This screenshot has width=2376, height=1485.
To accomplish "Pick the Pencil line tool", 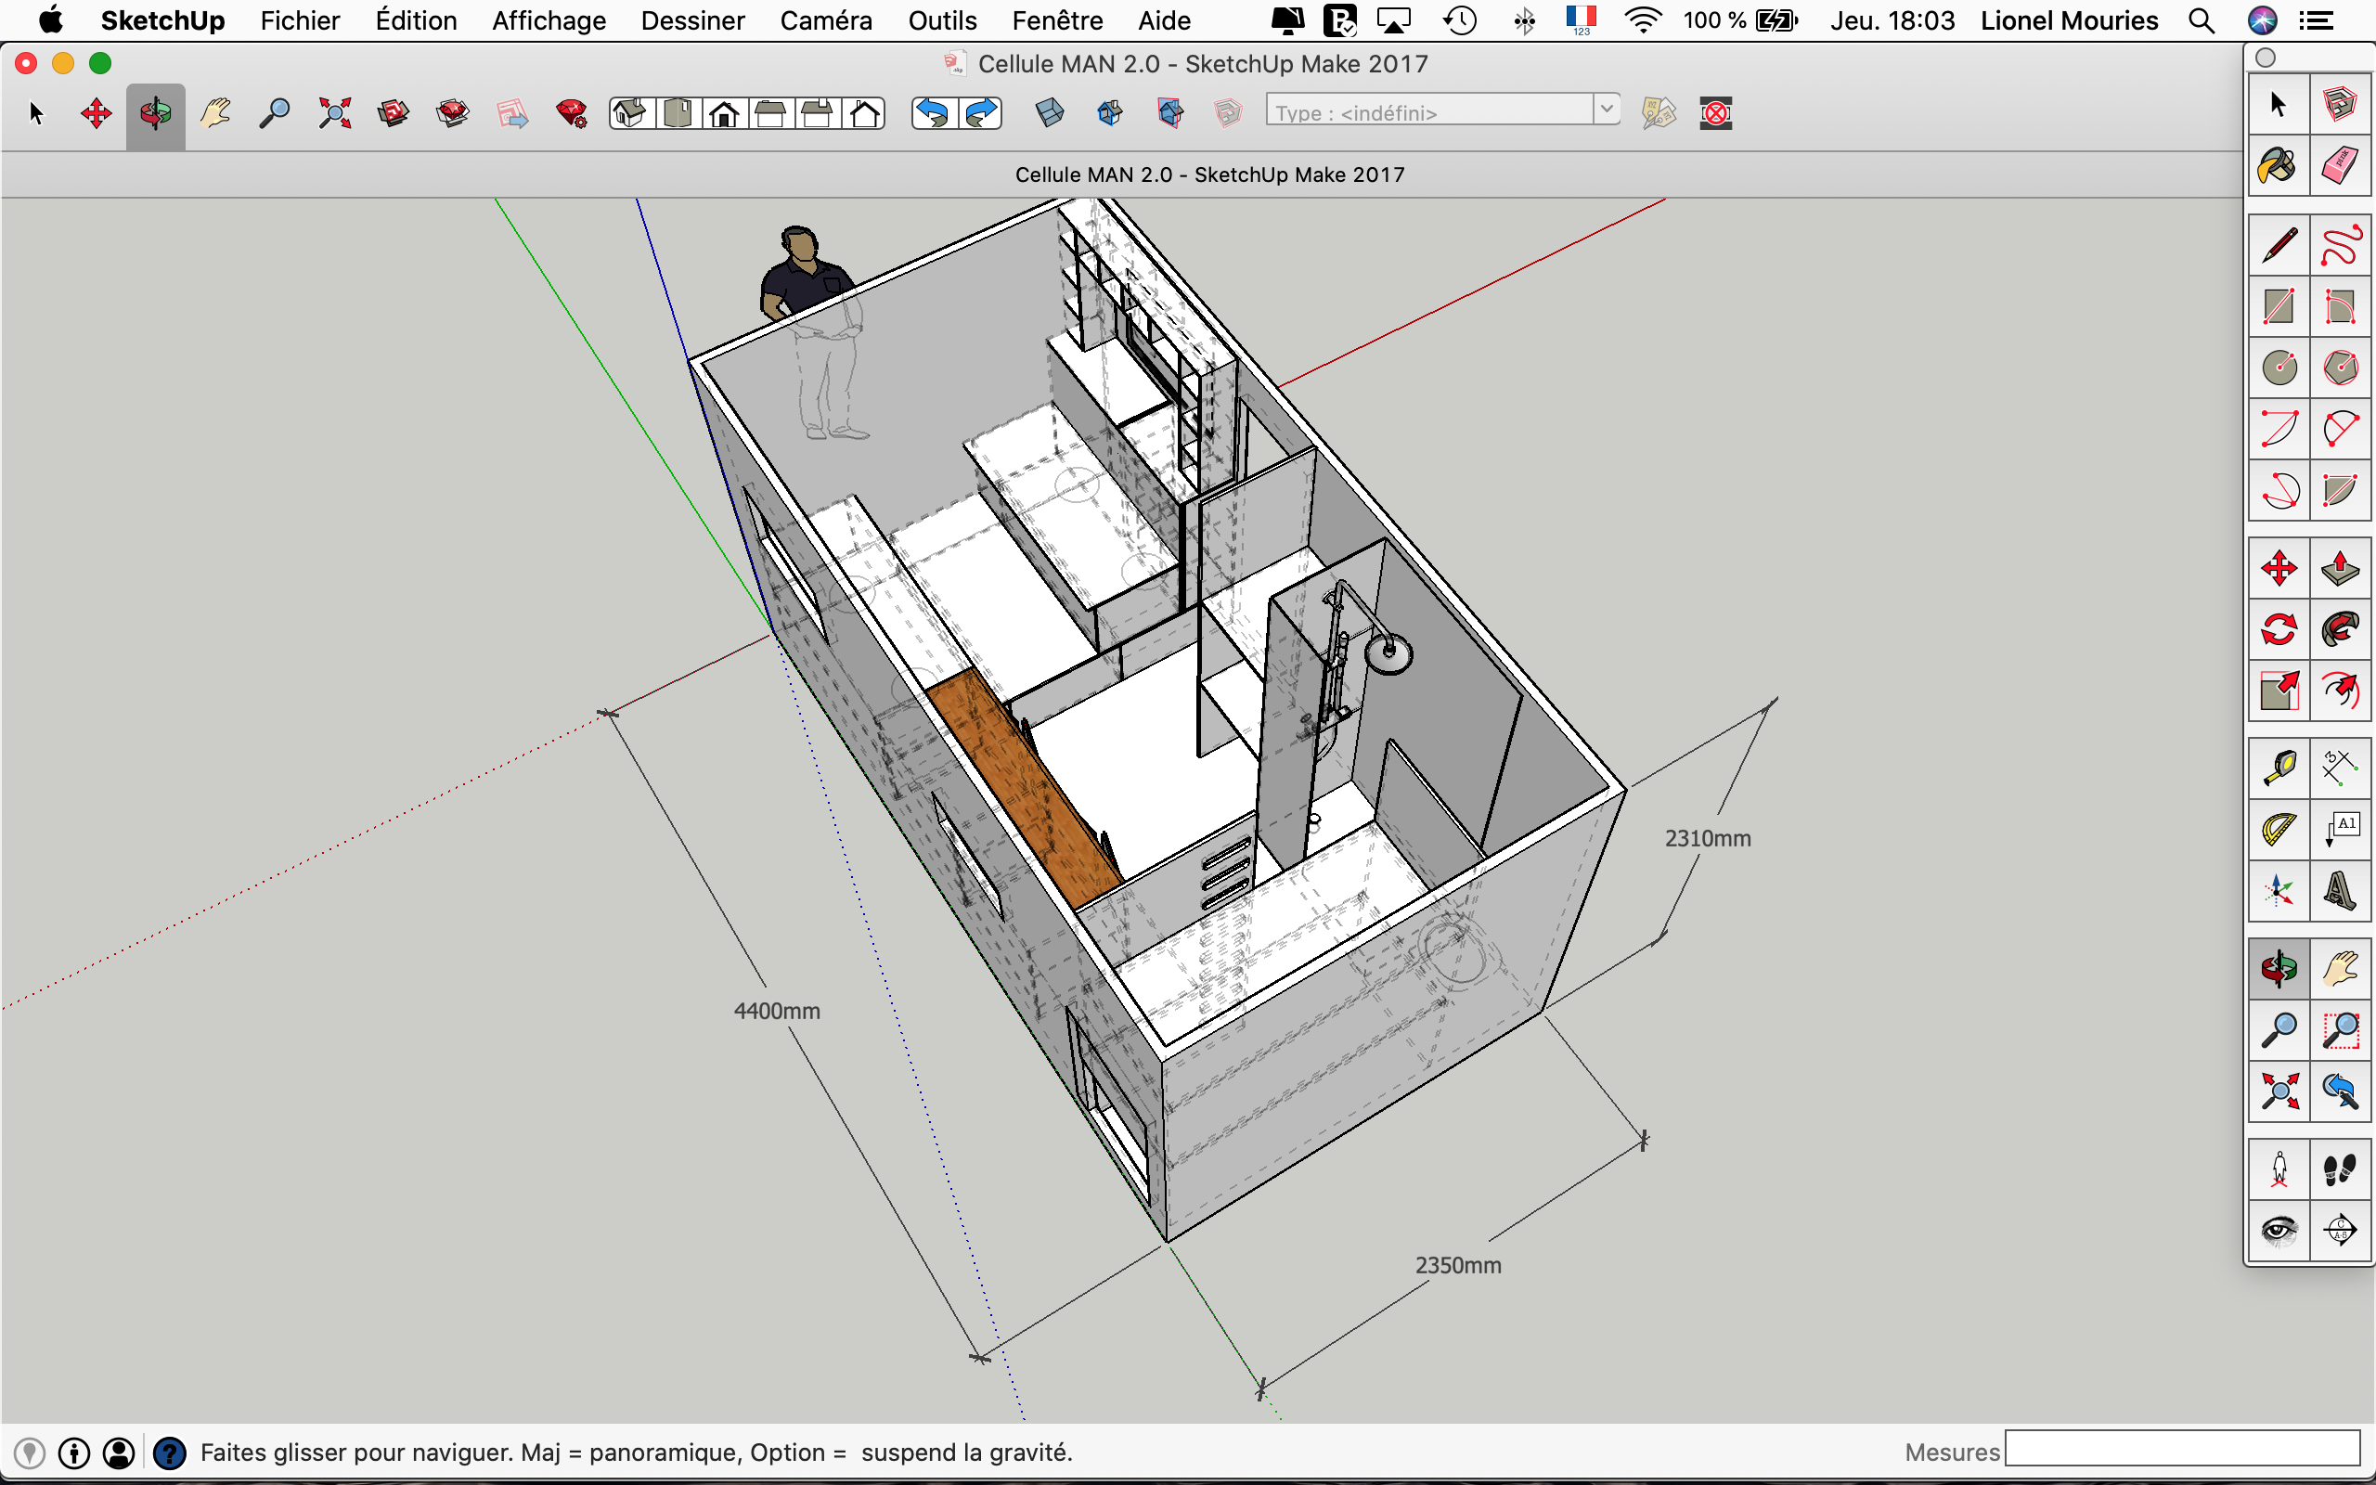I will click(2278, 246).
